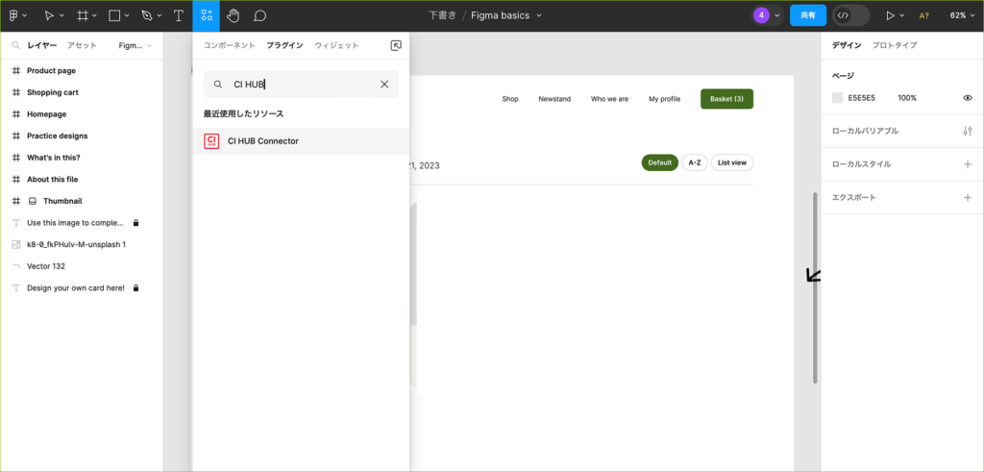Switch to ウィジェット tab
984x472 pixels.
click(x=337, y=45)
